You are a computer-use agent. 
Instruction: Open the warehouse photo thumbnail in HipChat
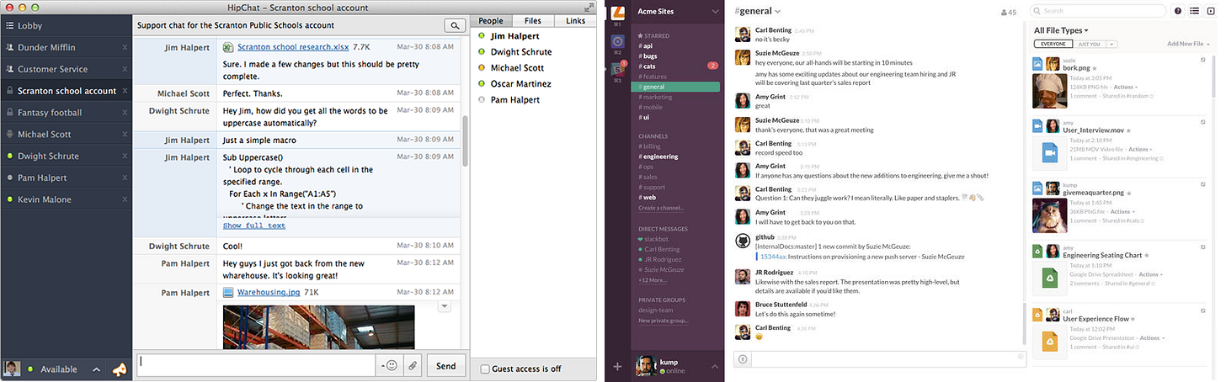(319, 326)
